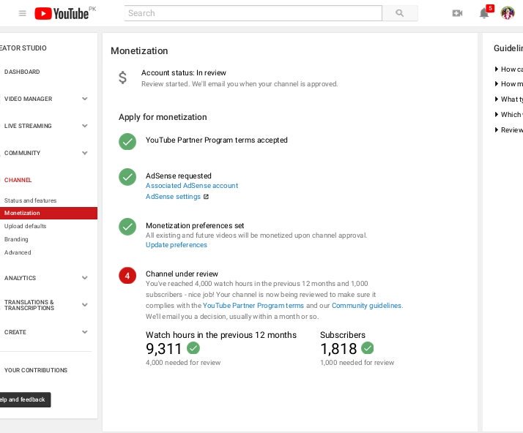Click 'Account status: In review' text
Viewport: 523px width, 433px height.
tap(184, 72)
